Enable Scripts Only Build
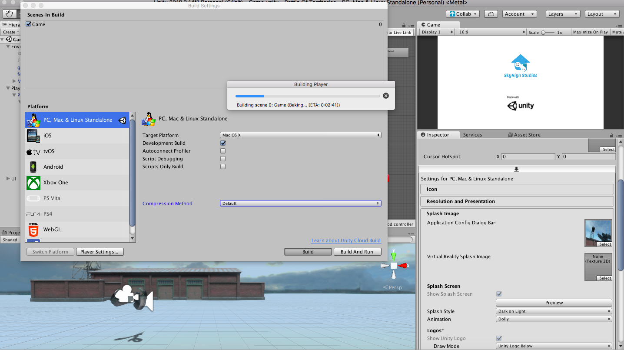This screenshot has height=350, width=624. (x=223, y=167)
